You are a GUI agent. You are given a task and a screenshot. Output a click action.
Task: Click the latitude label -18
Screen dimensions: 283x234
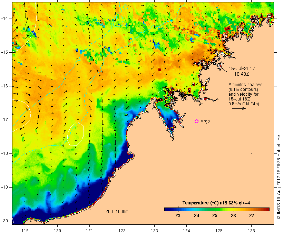click(x=4, y=153)
